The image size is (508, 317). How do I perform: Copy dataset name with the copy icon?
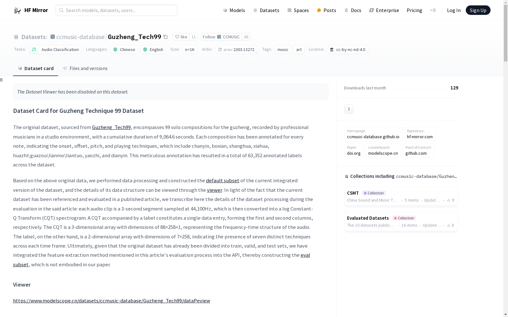click(165, 37)
